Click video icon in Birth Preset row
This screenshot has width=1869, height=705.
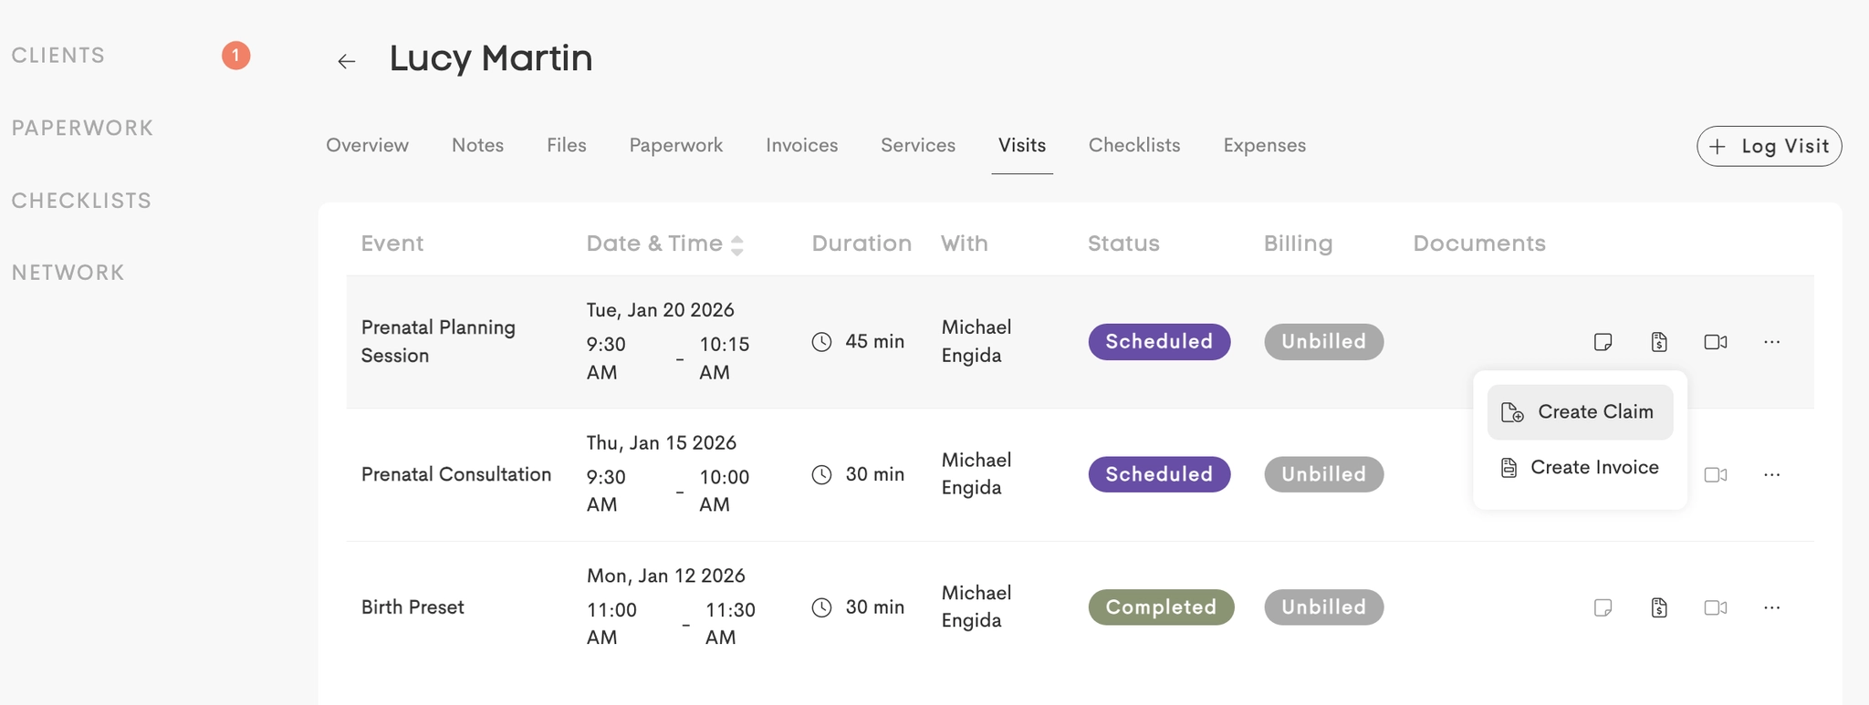(x=1716, y=607)
